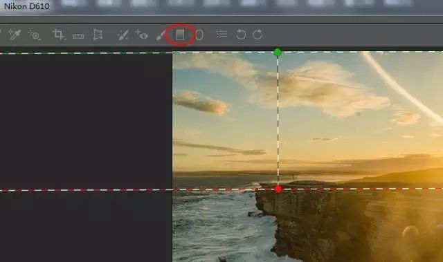Select the Color Sampler eyedropper tool
Screen dimensions: 443x262
point(15,35)
